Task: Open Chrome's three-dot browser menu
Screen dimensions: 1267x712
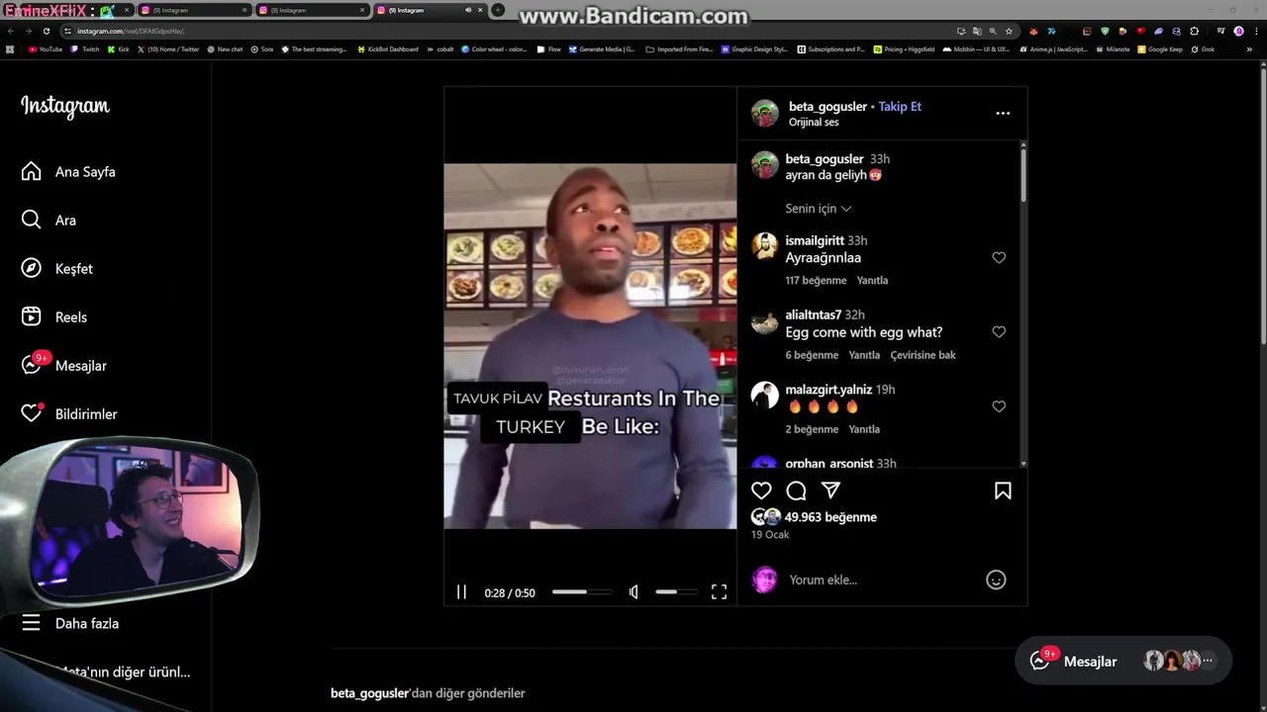Action: pyautogui.click(x=1255, y=31)
